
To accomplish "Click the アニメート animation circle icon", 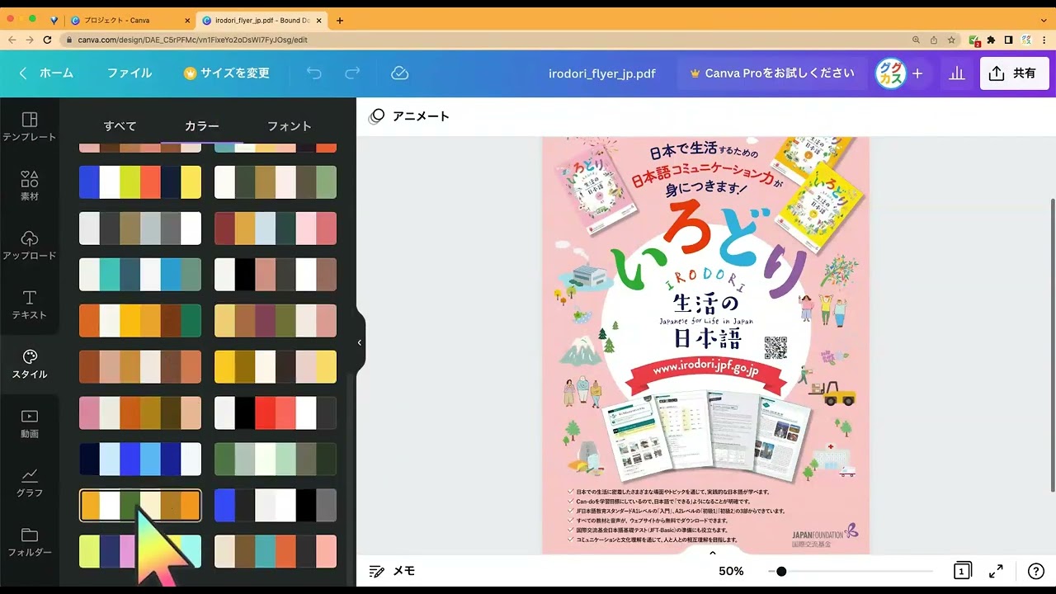I will click(x=376, y=116).
